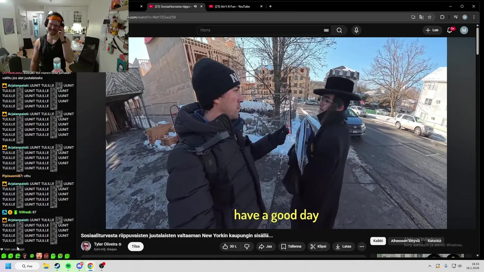
Task: Click the Windows taskbar search box
Action: tap(27, 266)
